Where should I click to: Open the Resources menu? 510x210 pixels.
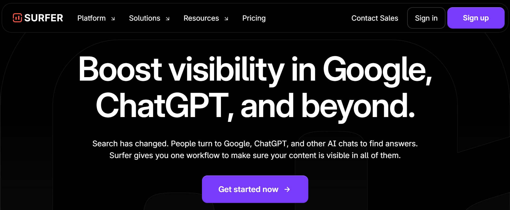[x=201, y=18]
